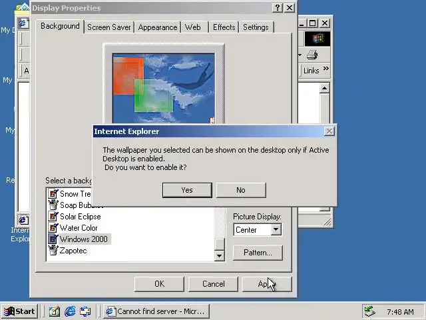Choose Windows 2000 in wallpaper list
426x320 pixels.
pos(83,239)
